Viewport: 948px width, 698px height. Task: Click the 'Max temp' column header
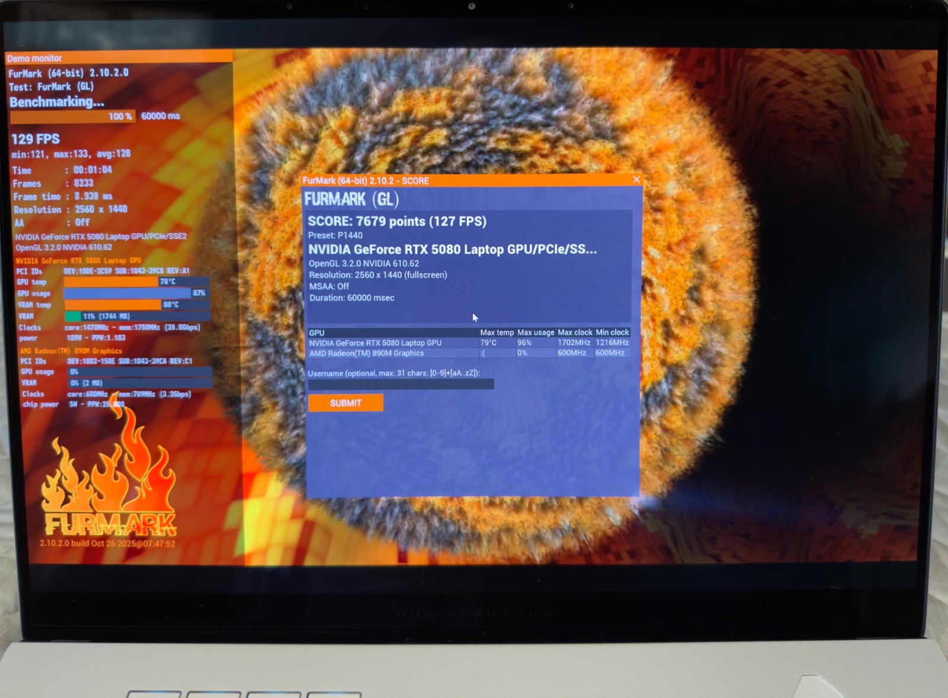(497, 332)
